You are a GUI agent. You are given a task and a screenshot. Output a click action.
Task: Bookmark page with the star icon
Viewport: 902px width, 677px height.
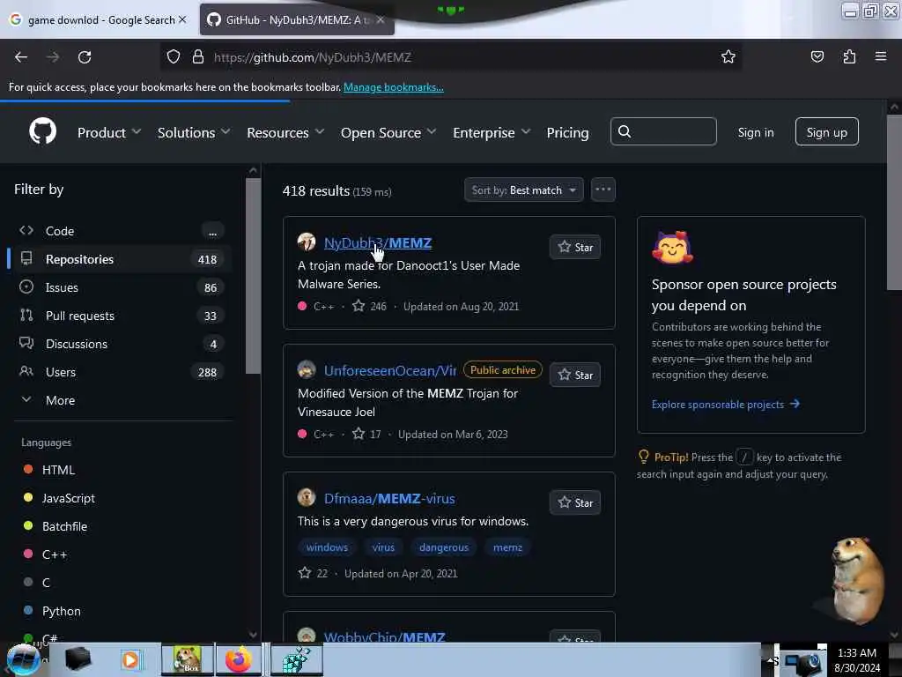pos(728,56)
